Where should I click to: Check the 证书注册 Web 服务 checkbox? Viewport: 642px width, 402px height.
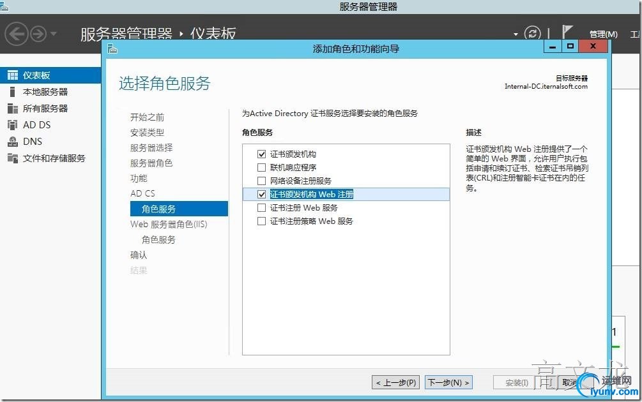[262, 208]
